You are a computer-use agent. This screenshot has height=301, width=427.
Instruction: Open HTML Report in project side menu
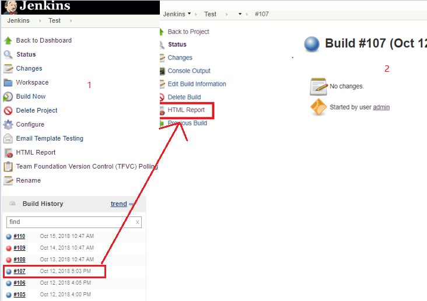tap(36, 152)
